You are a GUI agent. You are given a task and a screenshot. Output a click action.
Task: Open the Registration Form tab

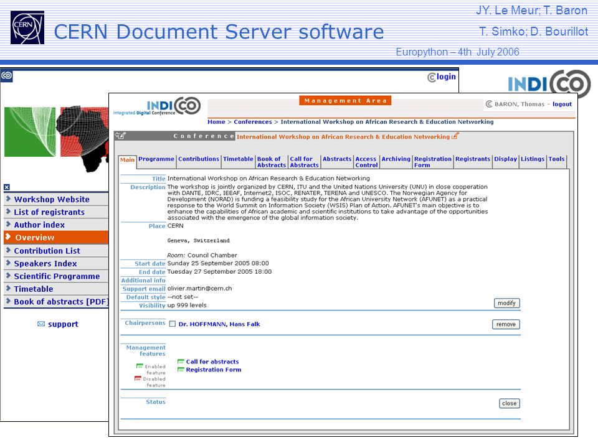point(433,162)
